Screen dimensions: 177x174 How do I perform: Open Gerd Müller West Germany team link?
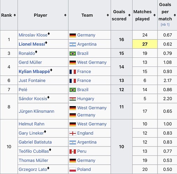click(92, 62)
